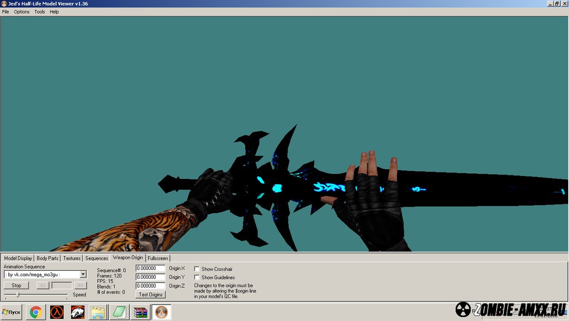Step to next frame with >> button
This screenshot has height=321, width=569.
click(80, 285)
